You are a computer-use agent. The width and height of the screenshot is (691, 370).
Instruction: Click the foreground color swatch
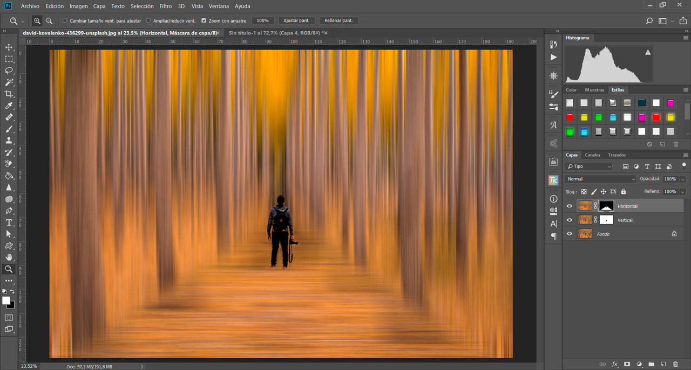click(x=6, y=301)
